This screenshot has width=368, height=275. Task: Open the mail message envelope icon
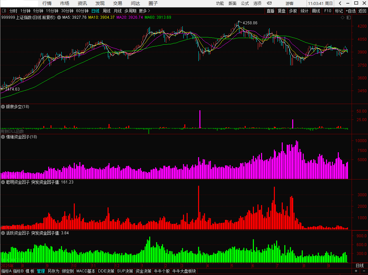[269, 3]
